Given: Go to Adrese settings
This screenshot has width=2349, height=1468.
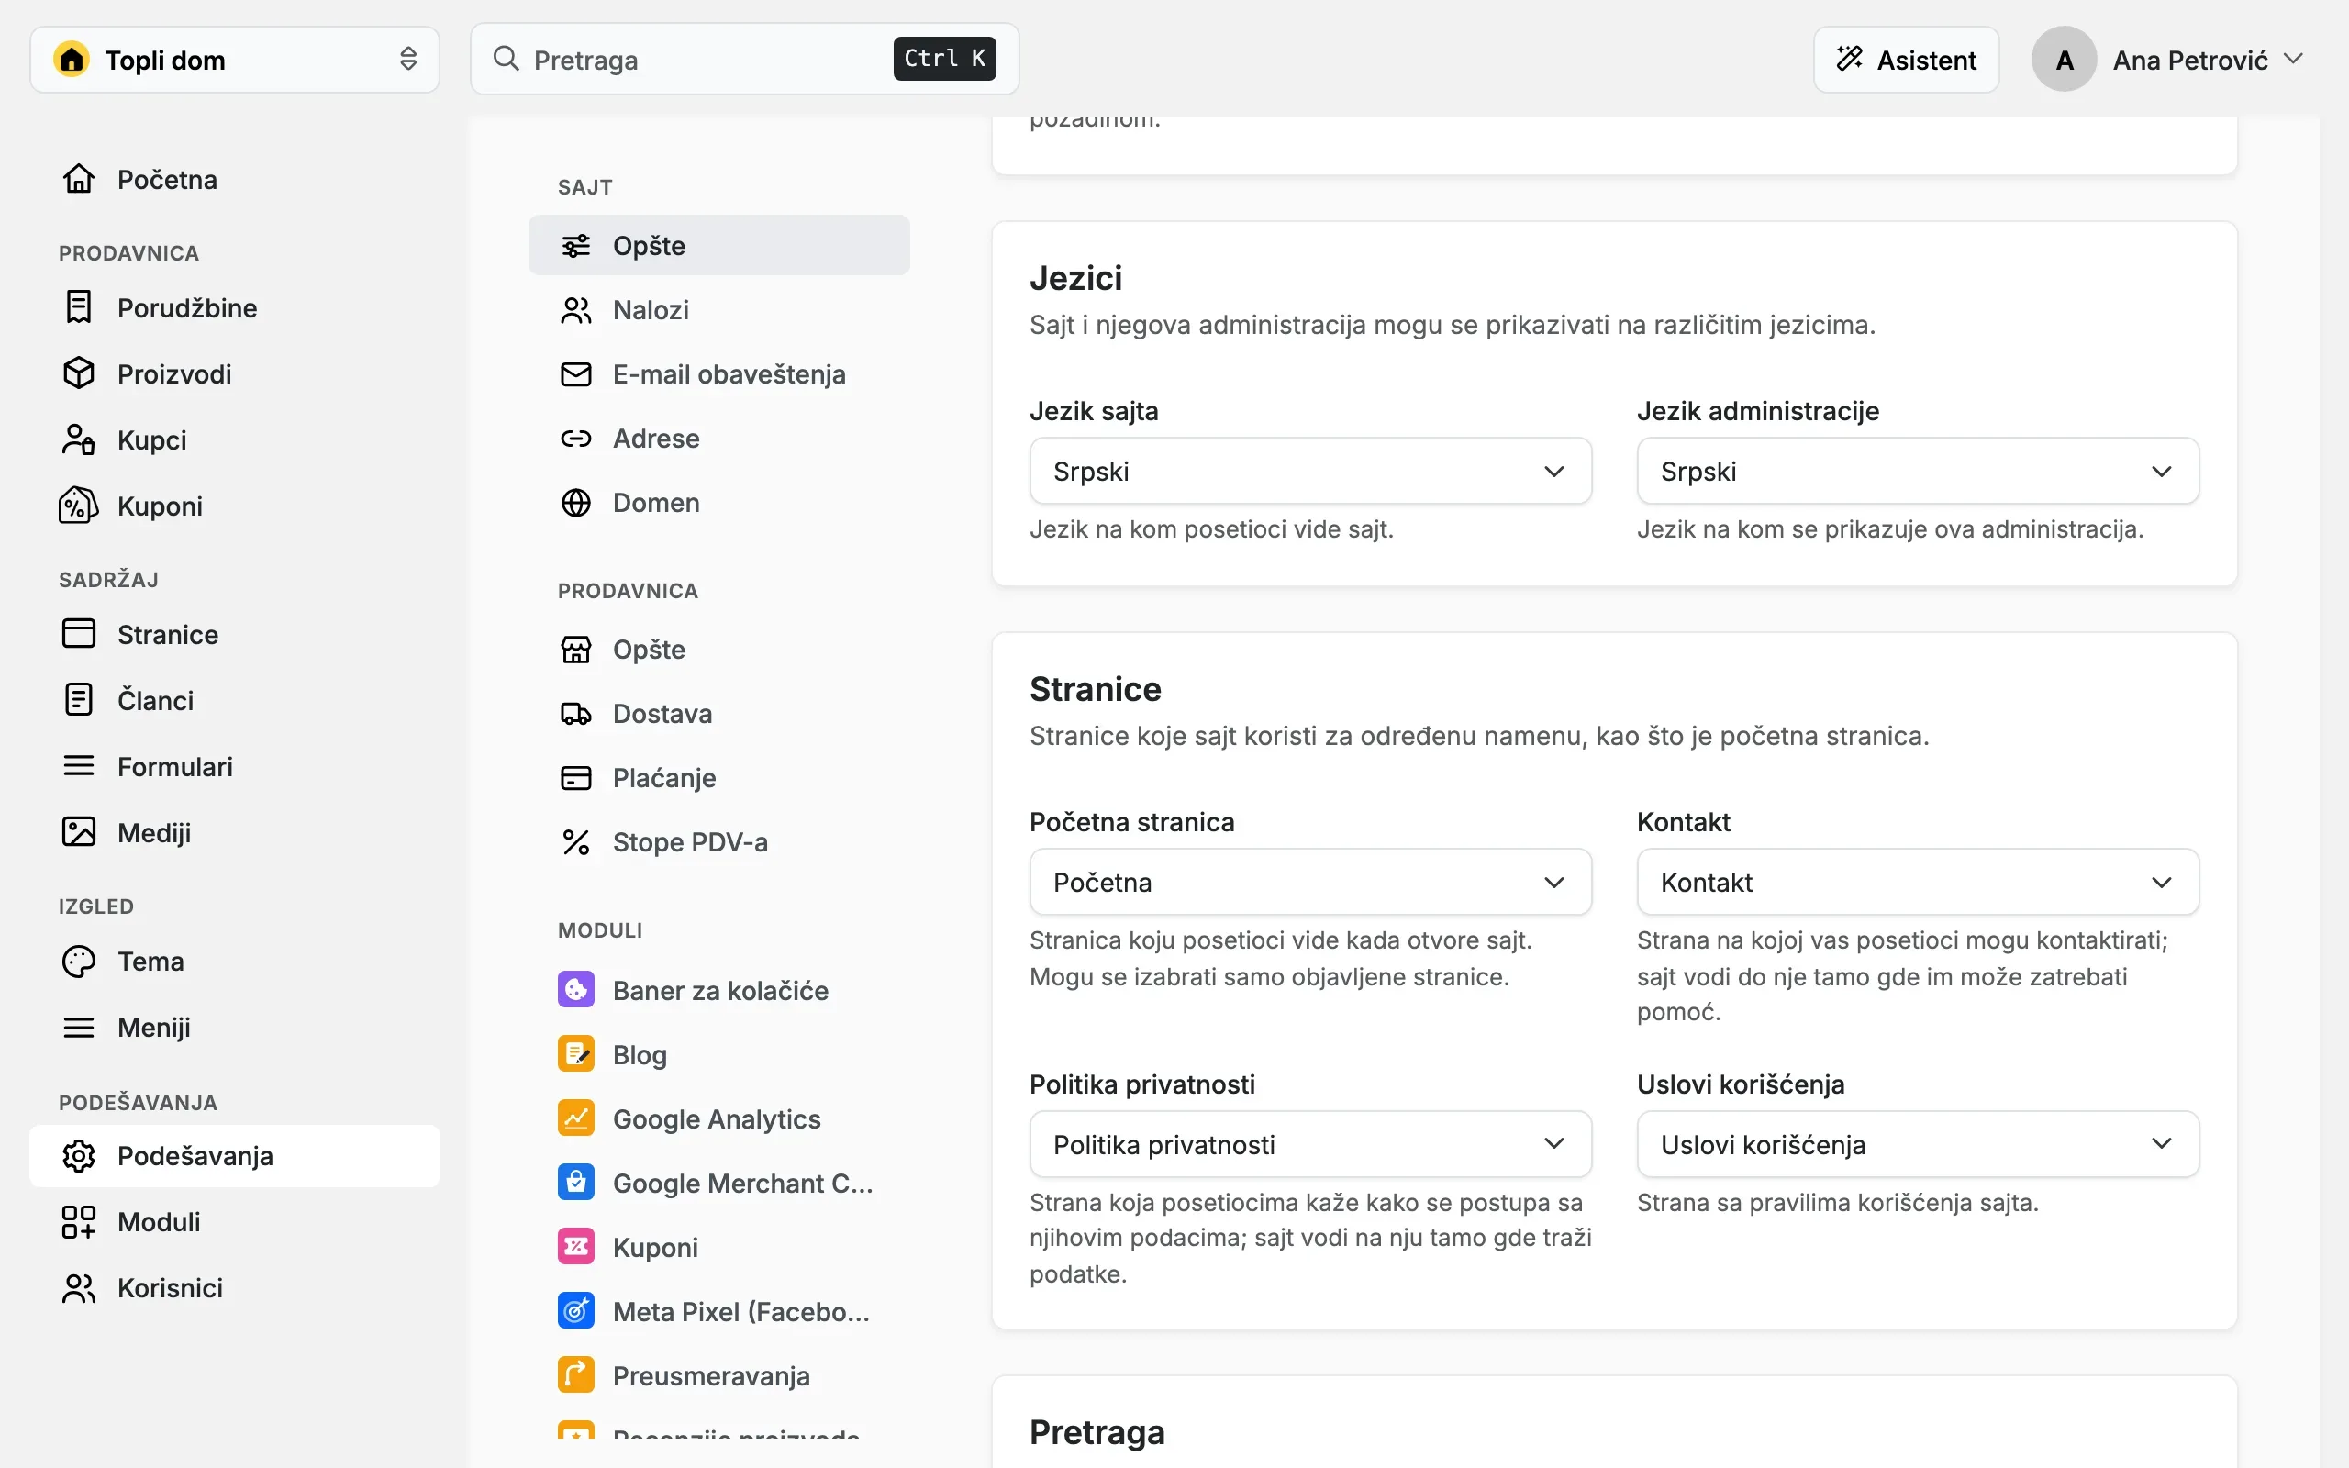Looking at the screenshot, I should point(718,438).
